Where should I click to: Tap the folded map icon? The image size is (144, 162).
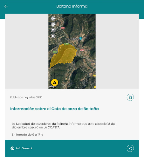coord(53,36)
